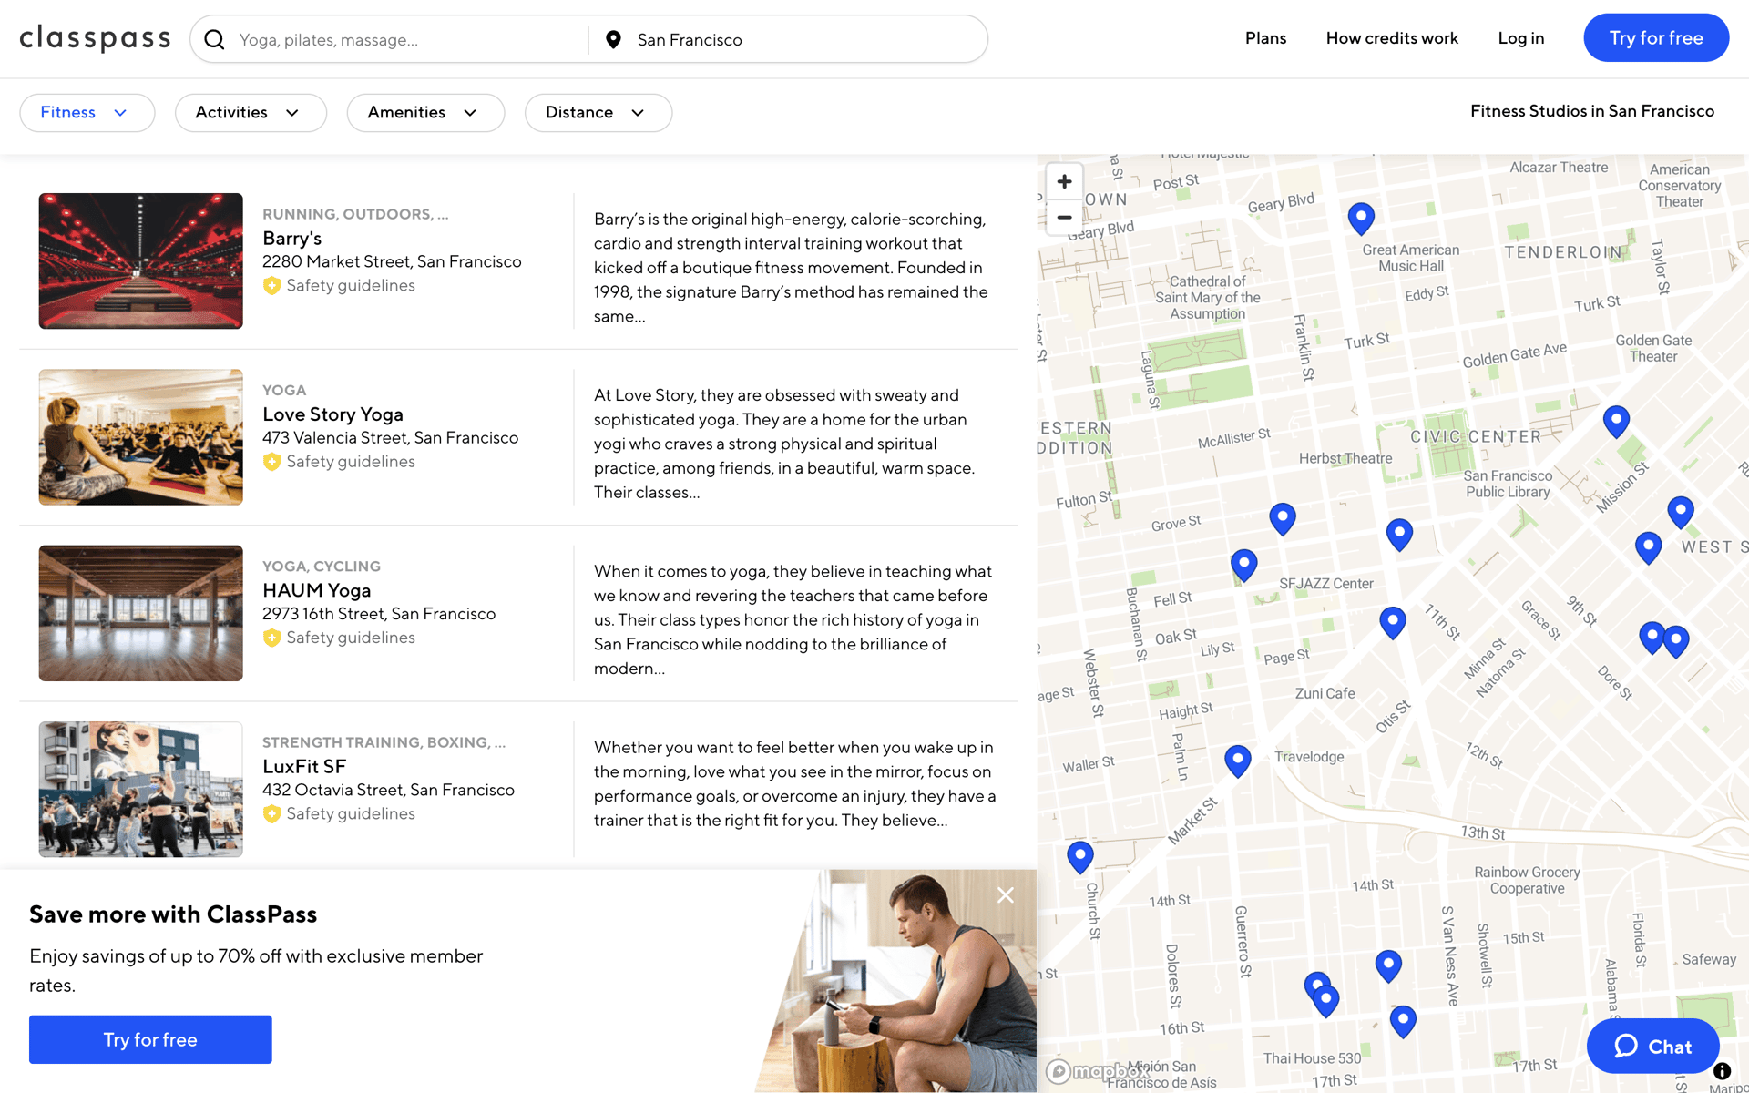This screenshot has width=1749, height=1093.
Task: Click HAUM Yoga Safety guidelines text
Action: pos(351,638)
